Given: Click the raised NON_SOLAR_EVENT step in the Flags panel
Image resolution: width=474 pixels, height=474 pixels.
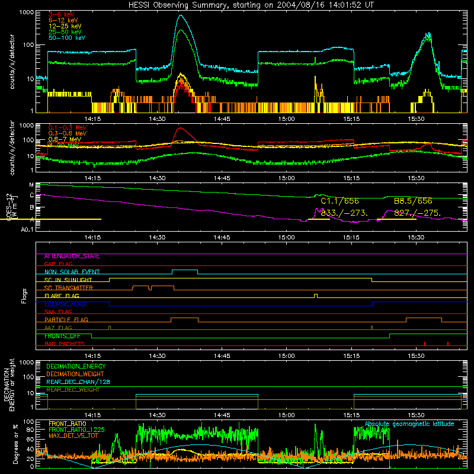Looking at the screenshot, I should pyautogui.click(x=185, y=270).
